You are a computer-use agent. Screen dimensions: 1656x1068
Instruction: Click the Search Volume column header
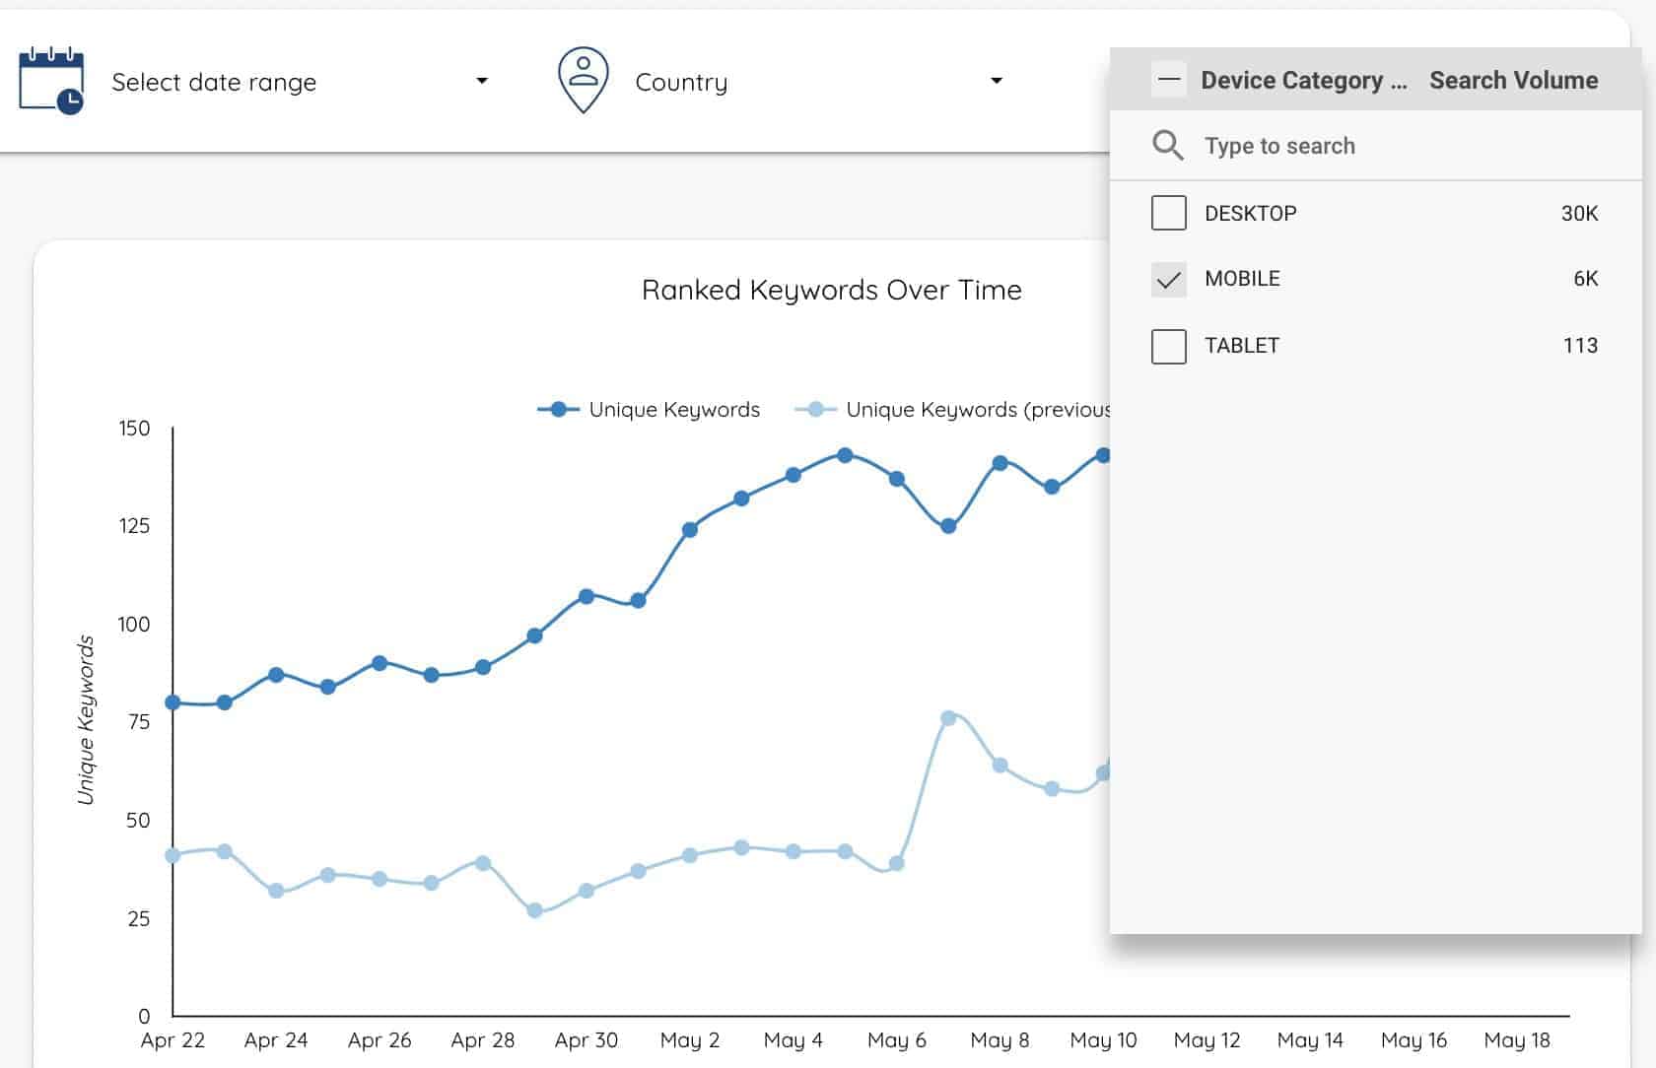pyautogui.click(x=1514, y=80)
